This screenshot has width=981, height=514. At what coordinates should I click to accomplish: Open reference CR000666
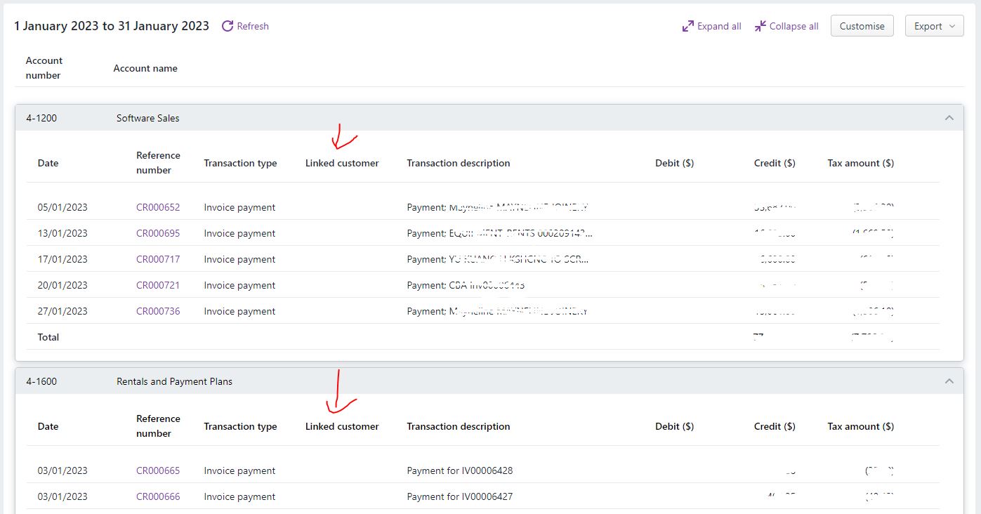[158, 496]
